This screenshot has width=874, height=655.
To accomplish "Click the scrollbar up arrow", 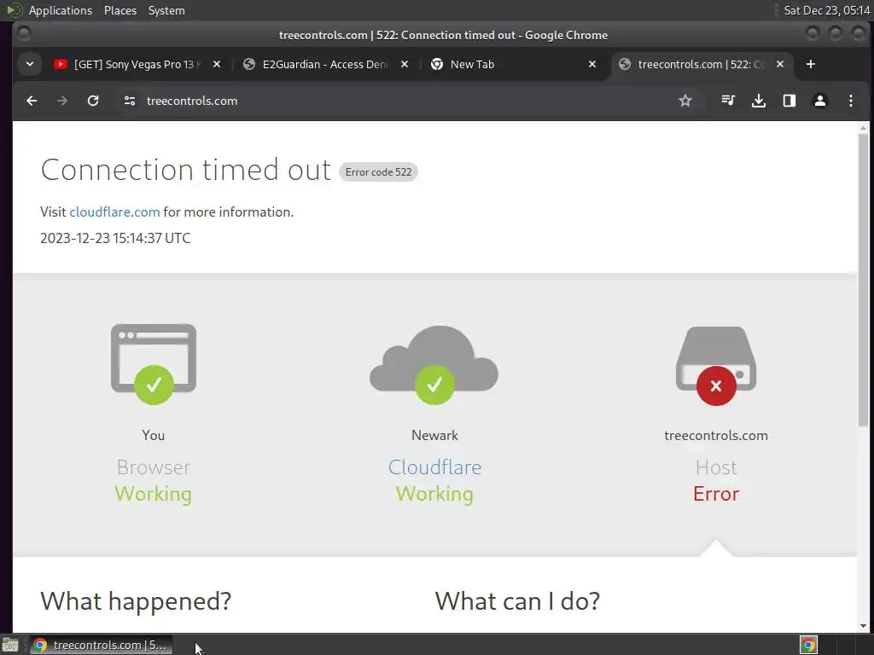I will pyautogui.click(x=864, y=128).
